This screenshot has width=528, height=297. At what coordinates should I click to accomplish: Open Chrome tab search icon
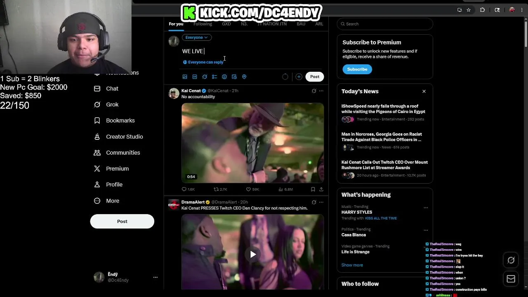pyautogui.click(x=497, y=10)
